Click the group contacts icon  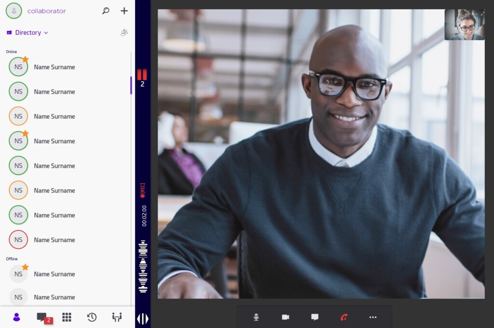coord(124,32)
